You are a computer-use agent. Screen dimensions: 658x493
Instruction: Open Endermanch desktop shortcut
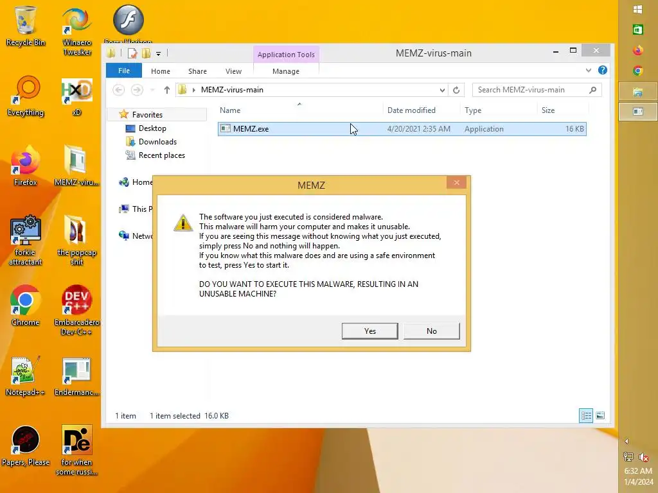[76, 376]
